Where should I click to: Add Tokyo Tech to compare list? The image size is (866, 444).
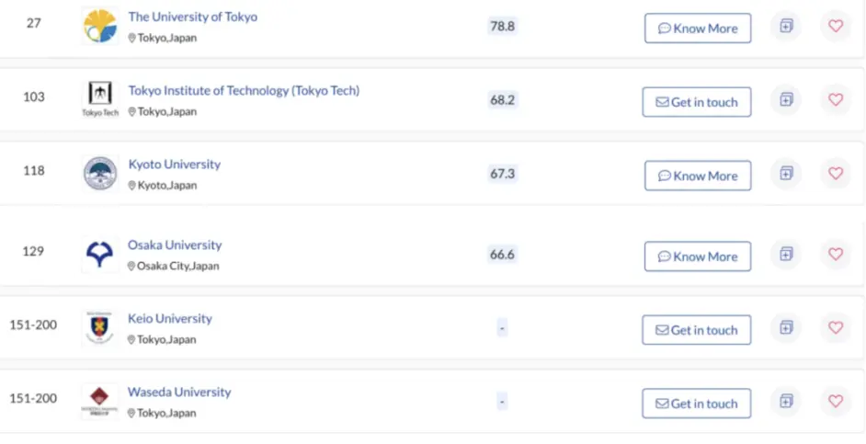pyautogui.click(x=786, y=99)
